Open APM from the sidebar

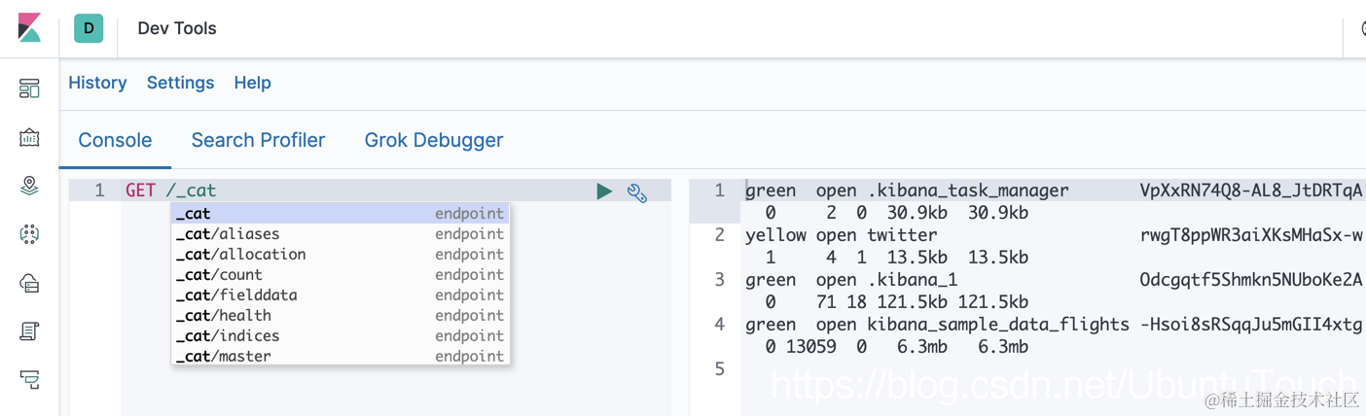tap(29, 379)
